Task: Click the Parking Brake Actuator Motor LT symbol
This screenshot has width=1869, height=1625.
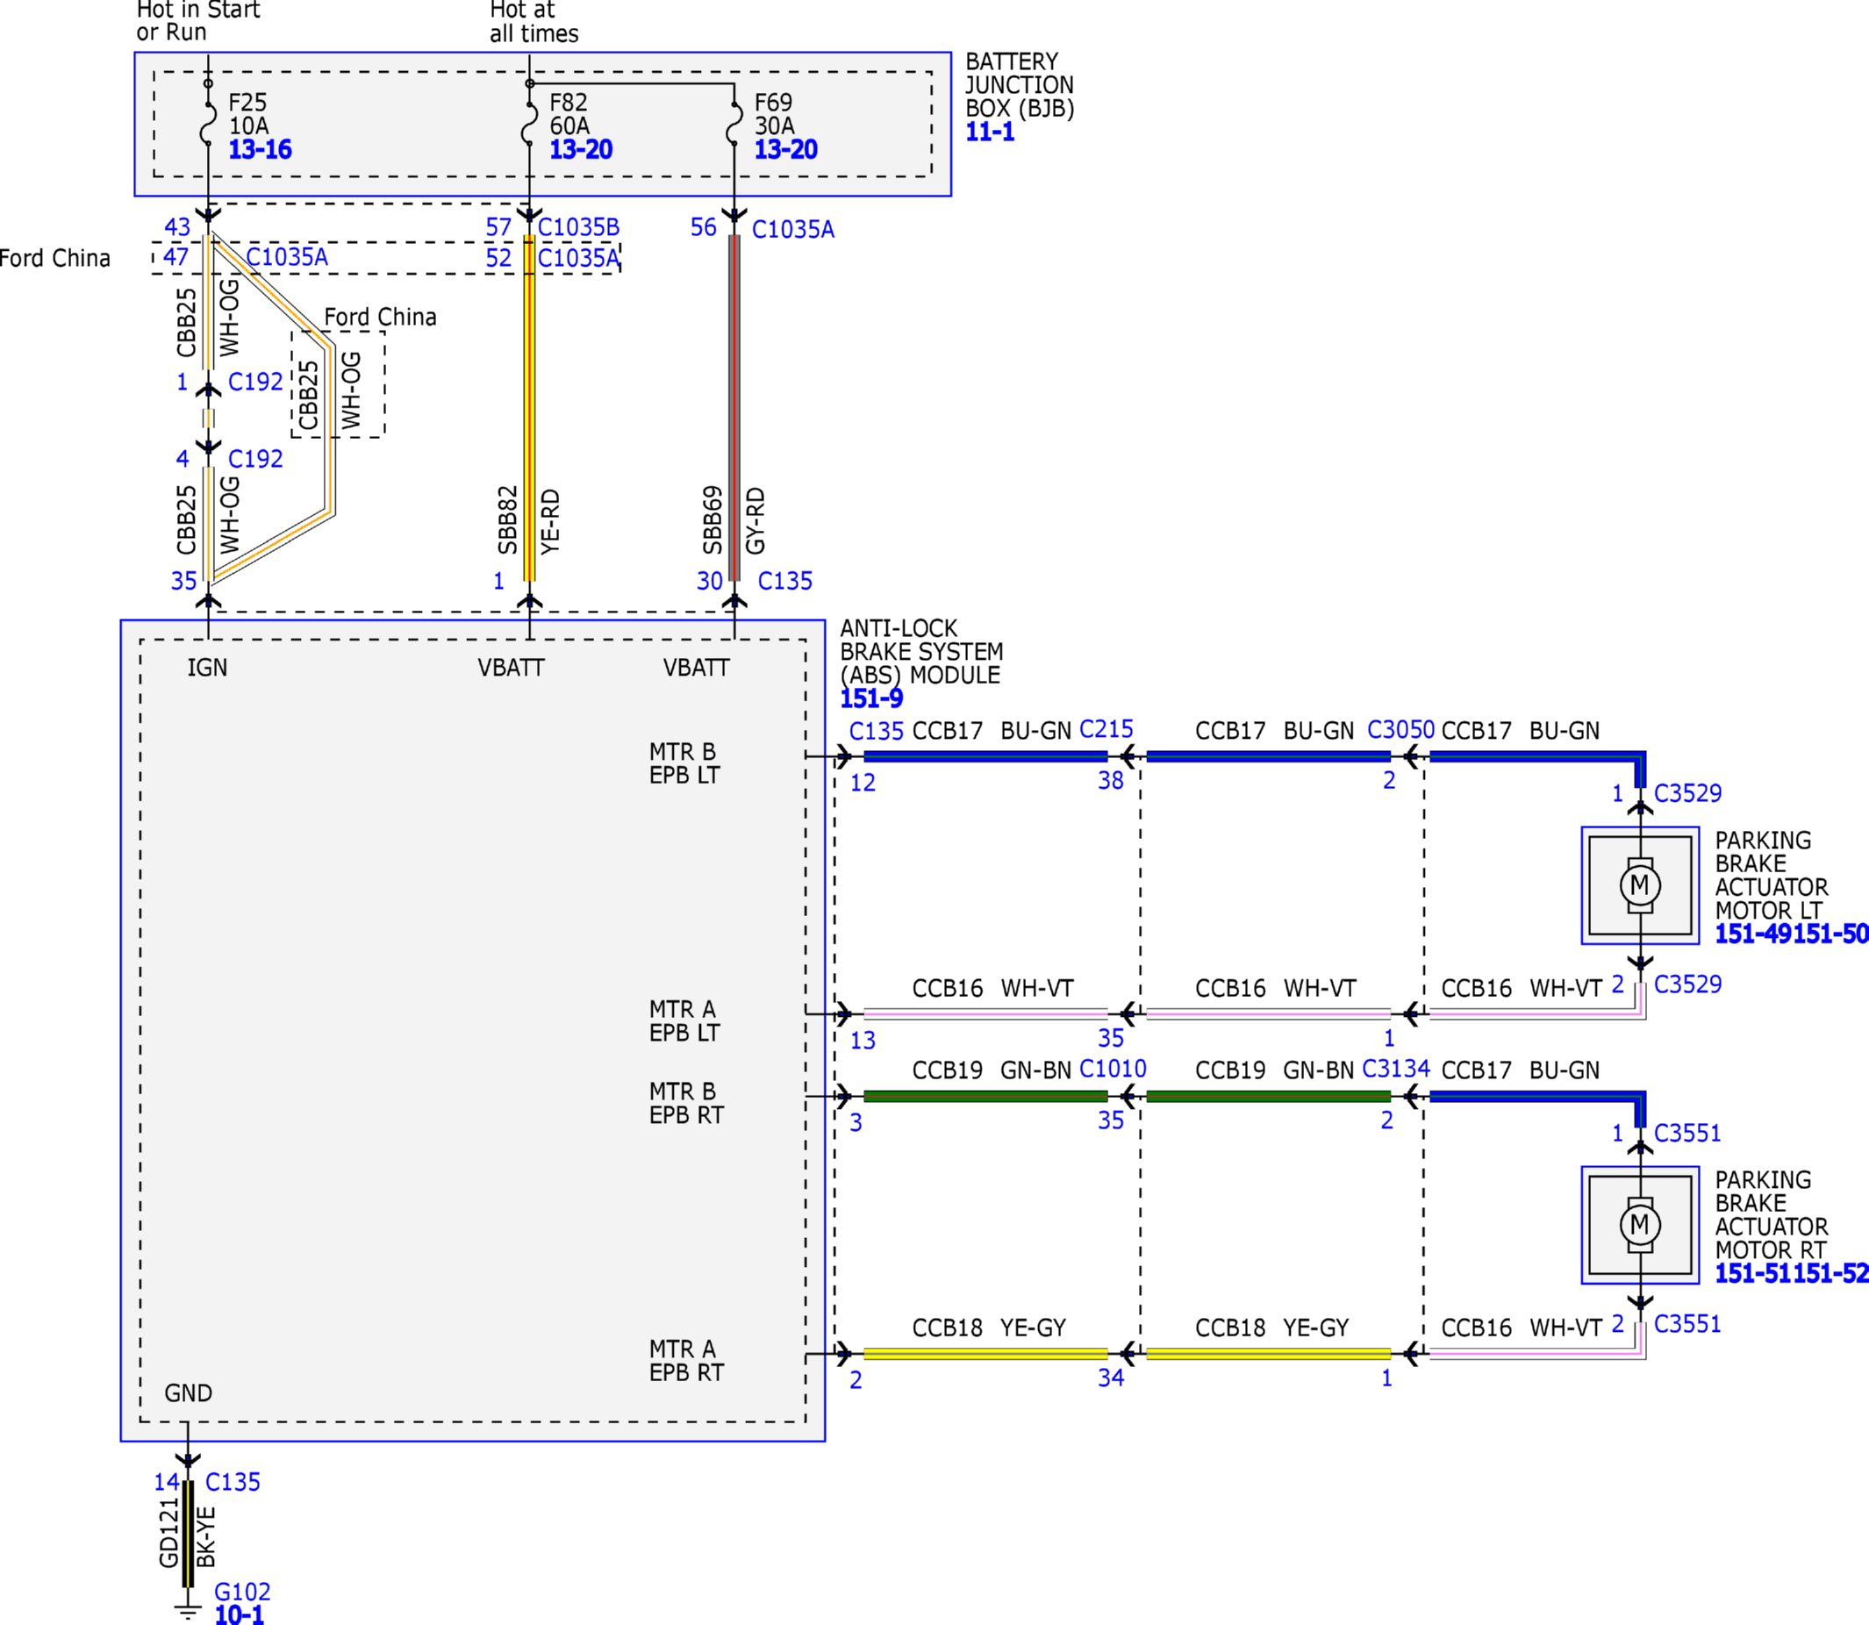Action: tap(1640, 885)
